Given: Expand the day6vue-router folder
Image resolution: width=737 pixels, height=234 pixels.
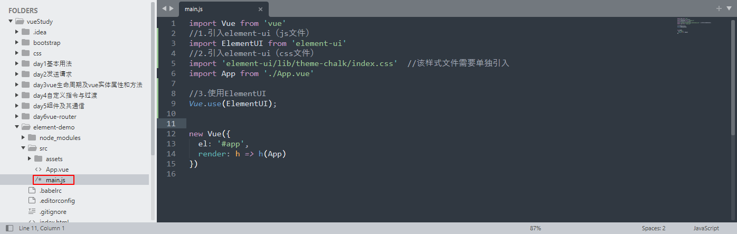Looking at the screenshot, I should pyautogui.click(x=17, y=117).
